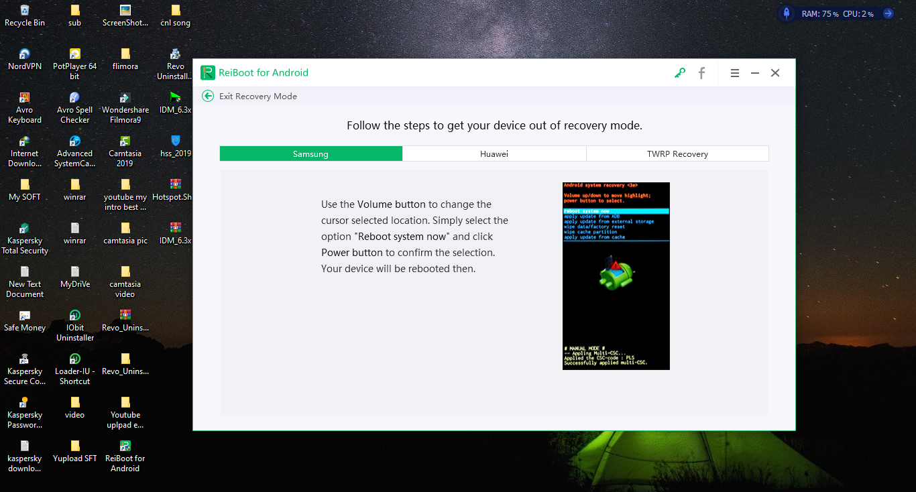The width and height of the screenshot is (916, 492).
Task: Select the Safe Money desktop icon
Action: [25, 320]
